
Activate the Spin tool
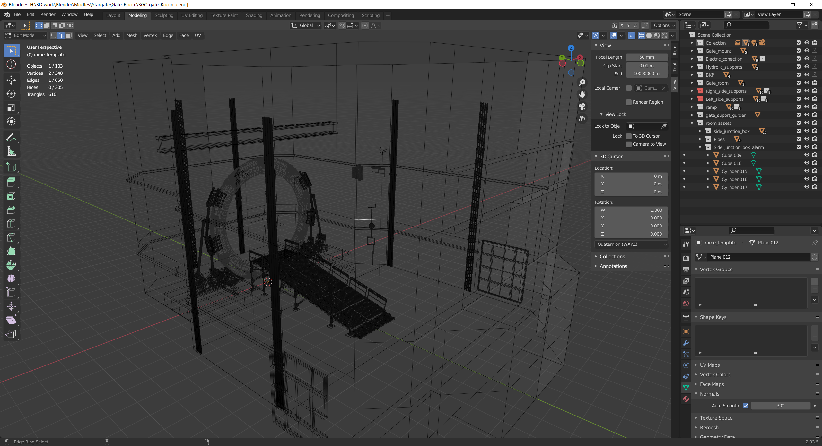point(11,265)
